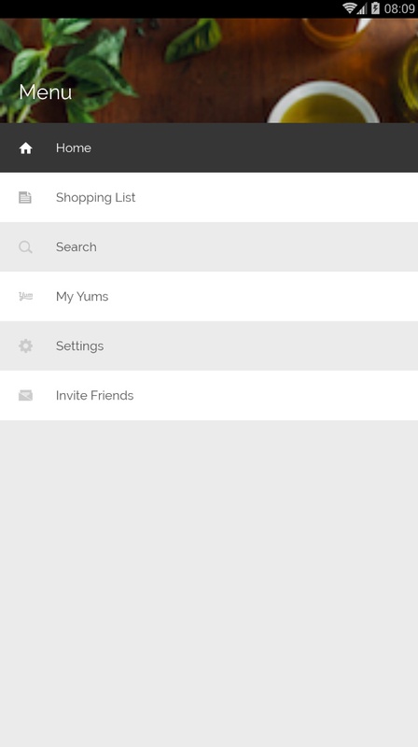Tap the Invite Friends envelope icon
Screen dimensions: 418x747
pos(25,395)
